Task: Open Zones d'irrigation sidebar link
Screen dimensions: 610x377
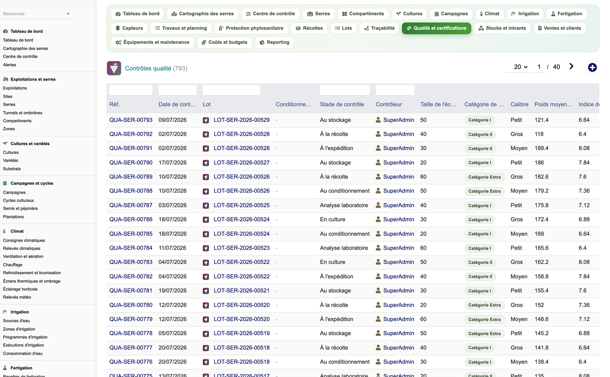Action: click(x=19, y=329)
